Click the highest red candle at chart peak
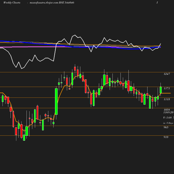Viewport: 174px width, 174px height. [75, 69]
